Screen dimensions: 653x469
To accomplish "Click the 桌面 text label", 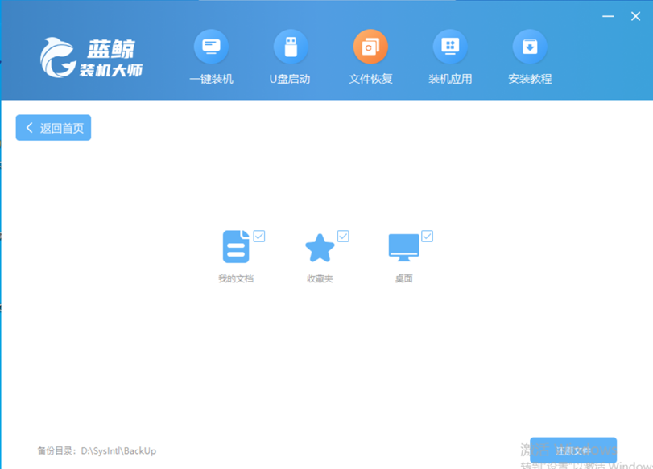I will click(403, 279).
